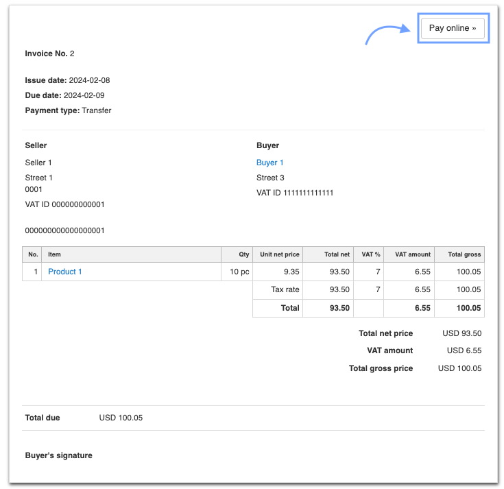504x489 pixels.
Task: Select the seller VAT ID 000000000001 text
Action: pos(64,204)
